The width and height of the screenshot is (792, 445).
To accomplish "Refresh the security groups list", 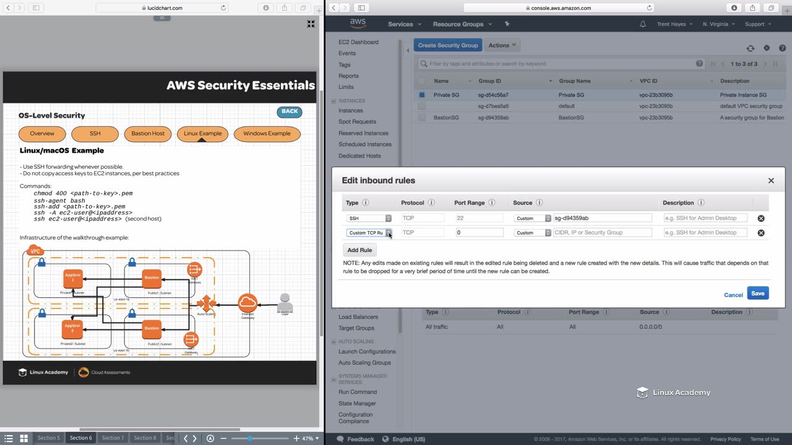I will click(x=751, y=48).
